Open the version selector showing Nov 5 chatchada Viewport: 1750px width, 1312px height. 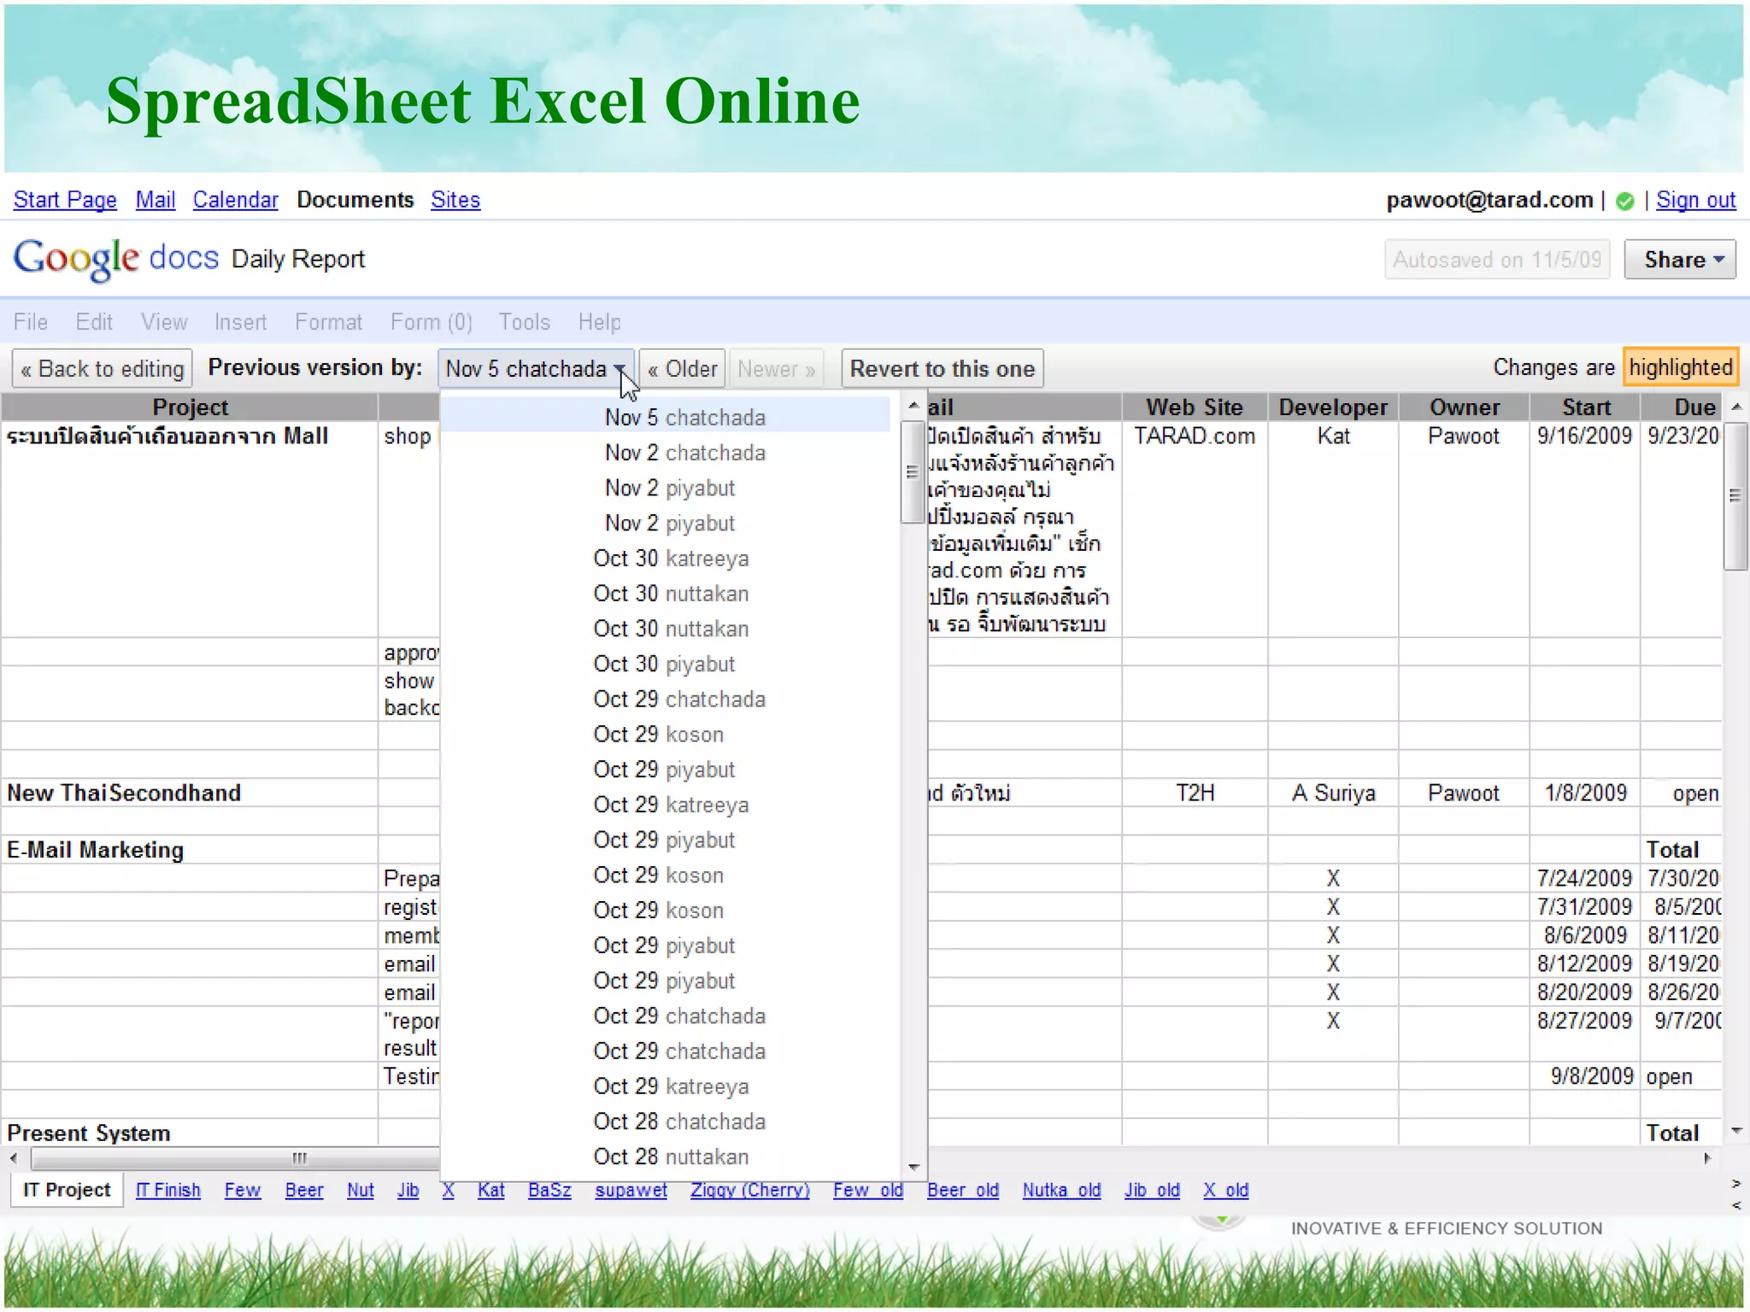point(536,369)
